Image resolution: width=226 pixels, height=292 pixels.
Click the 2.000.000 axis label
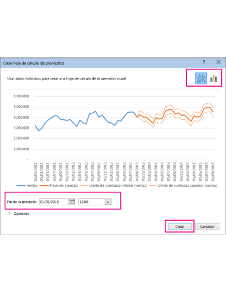point(21,138)
